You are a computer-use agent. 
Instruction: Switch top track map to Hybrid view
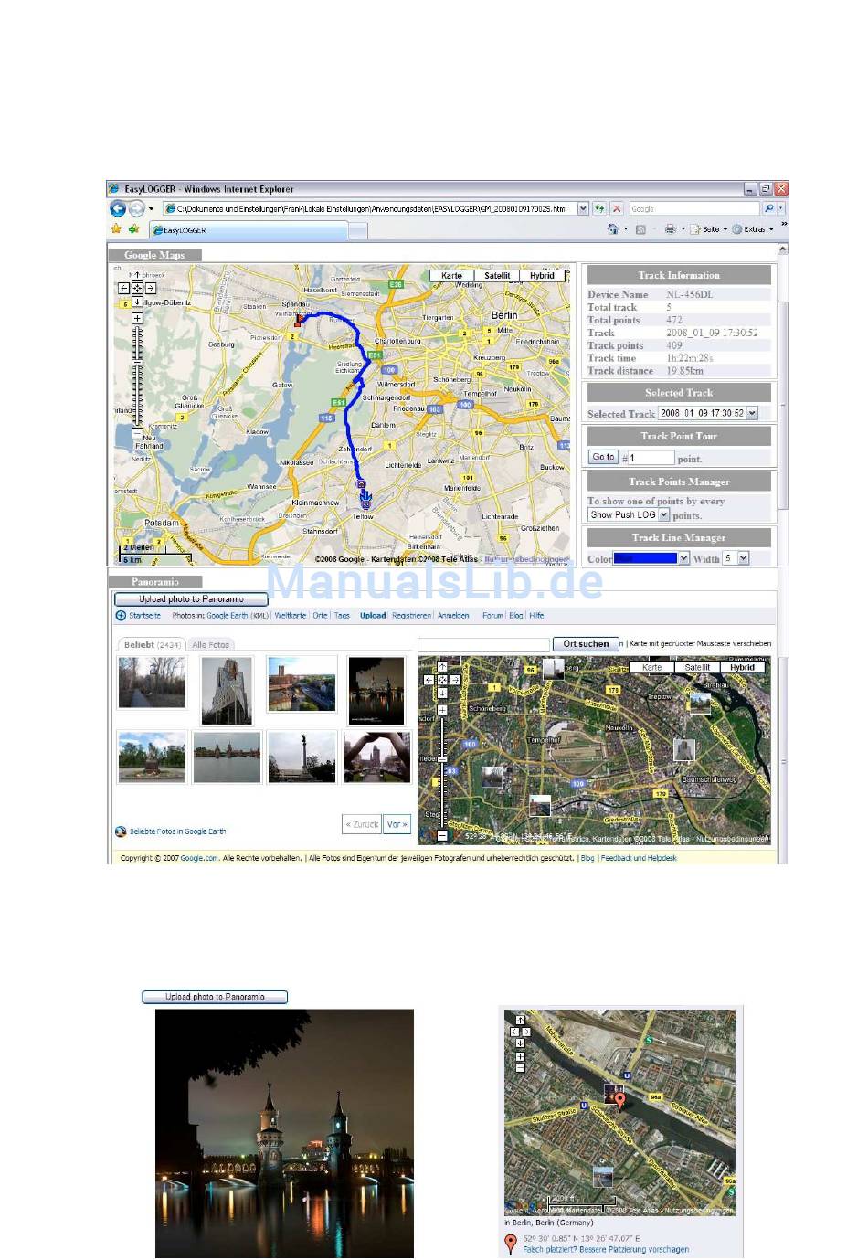[x=542, y=275]
